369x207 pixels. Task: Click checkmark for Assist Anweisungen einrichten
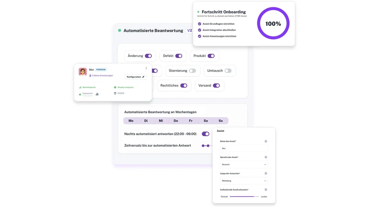point(200,36)
